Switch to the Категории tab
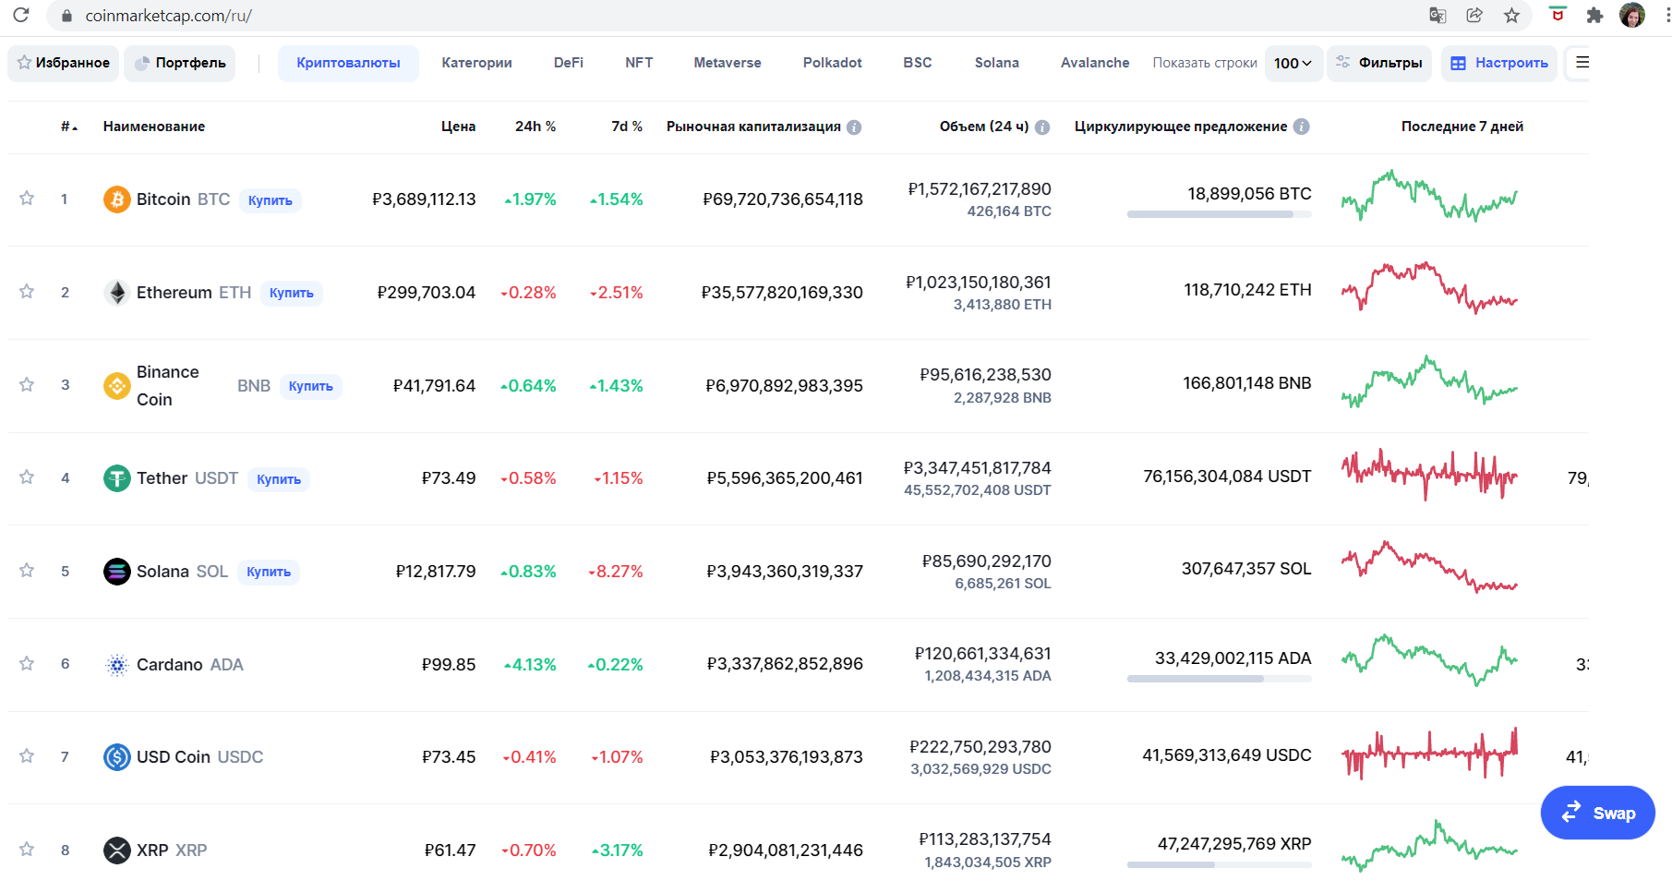This screenshot has height=893, width=1672. (x=476, y=63)
